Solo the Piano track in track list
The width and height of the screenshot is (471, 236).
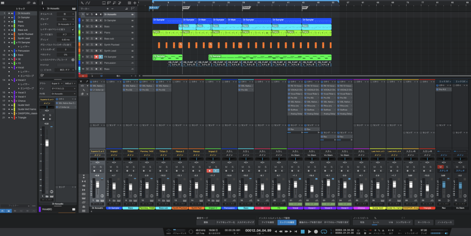coord(92,33)
